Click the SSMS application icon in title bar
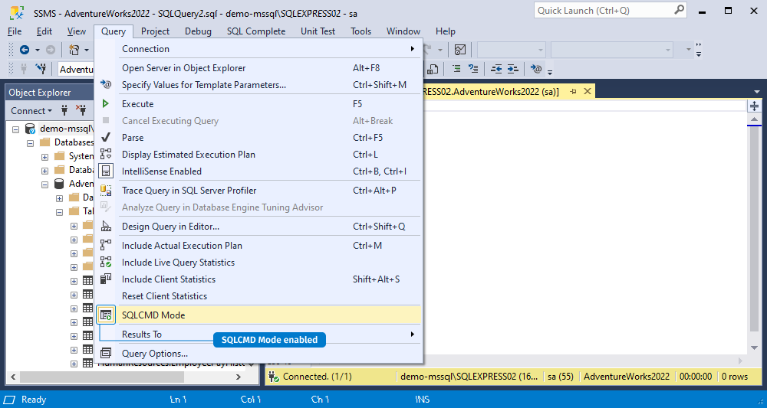The height and width of the screenshot is (408, 767). click(x=18, y=12)
